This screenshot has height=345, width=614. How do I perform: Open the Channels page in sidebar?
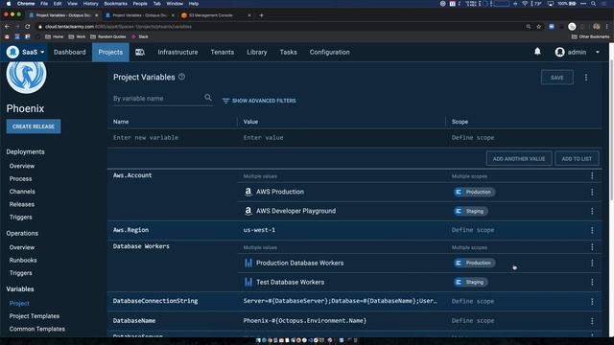22,192
